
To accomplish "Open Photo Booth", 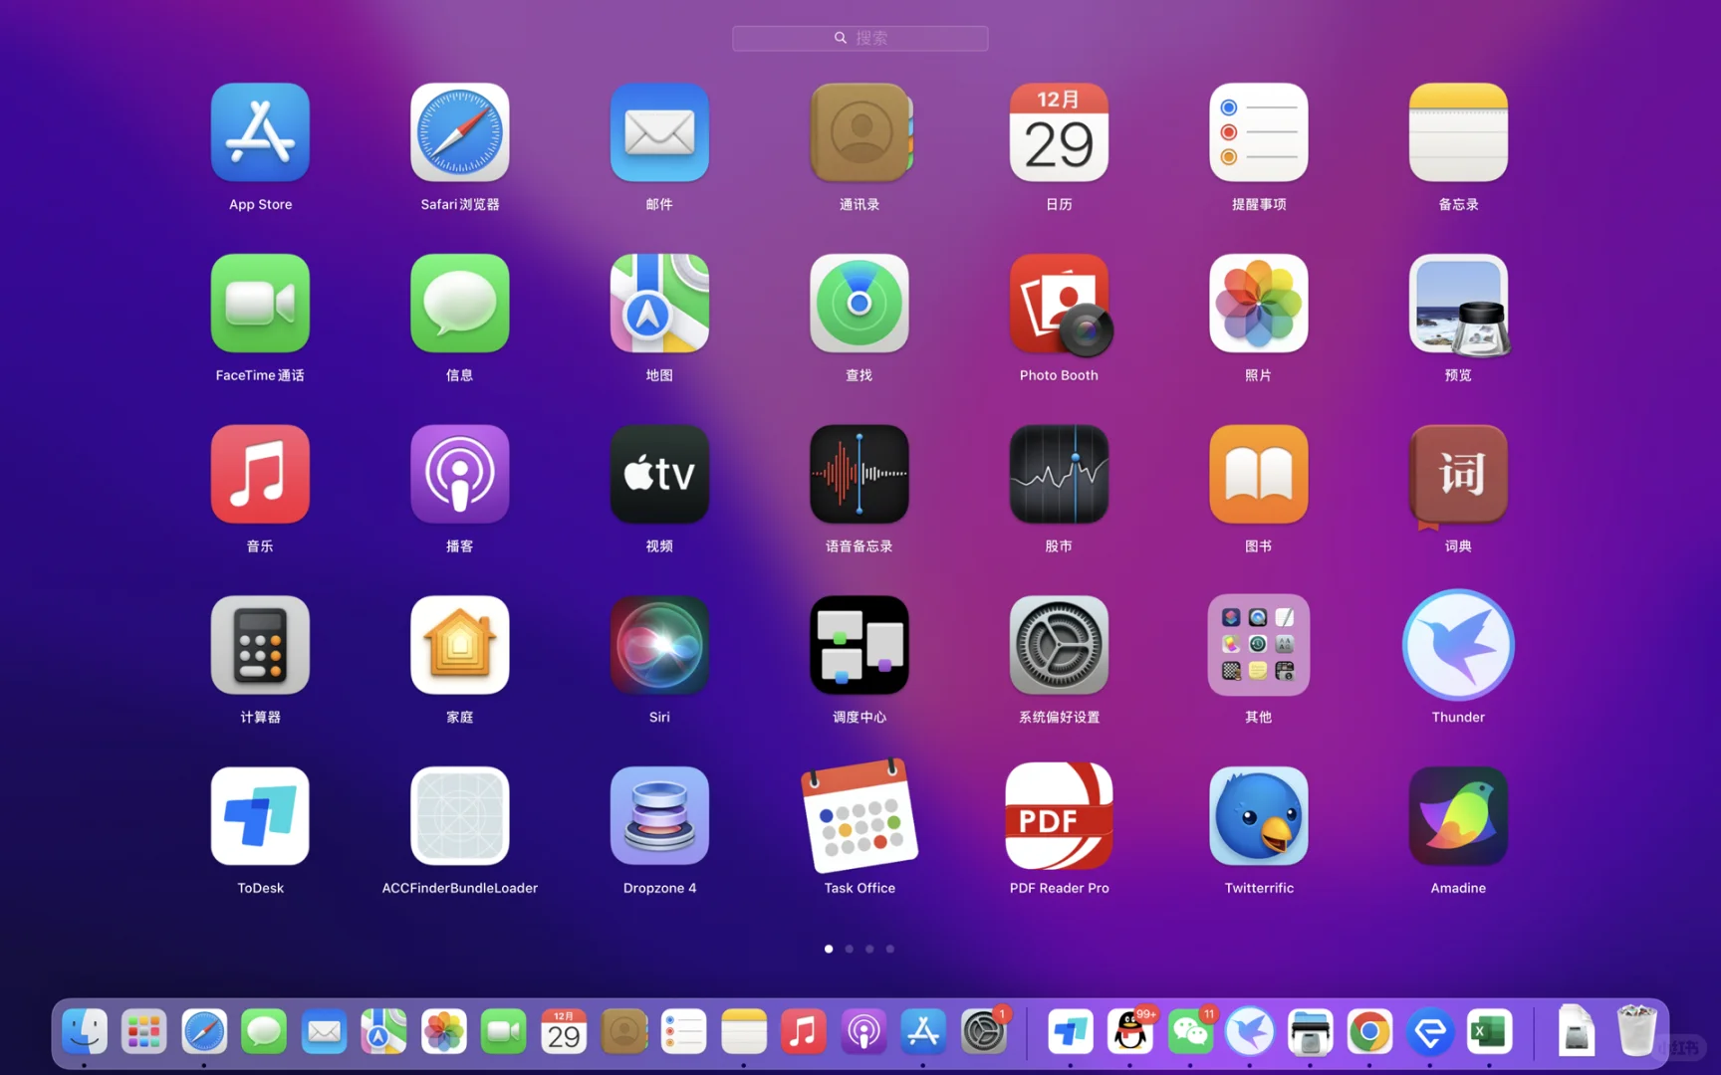I will [1059, 304].
